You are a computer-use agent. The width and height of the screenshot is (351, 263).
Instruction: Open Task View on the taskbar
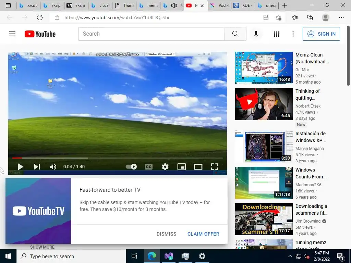[x=134, y=256]
